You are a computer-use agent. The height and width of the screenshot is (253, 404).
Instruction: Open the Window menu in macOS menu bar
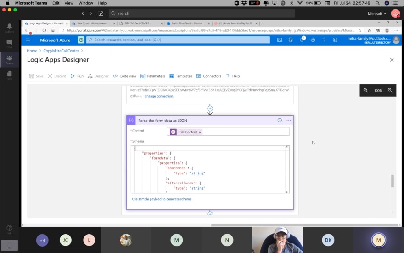[85, 3]
